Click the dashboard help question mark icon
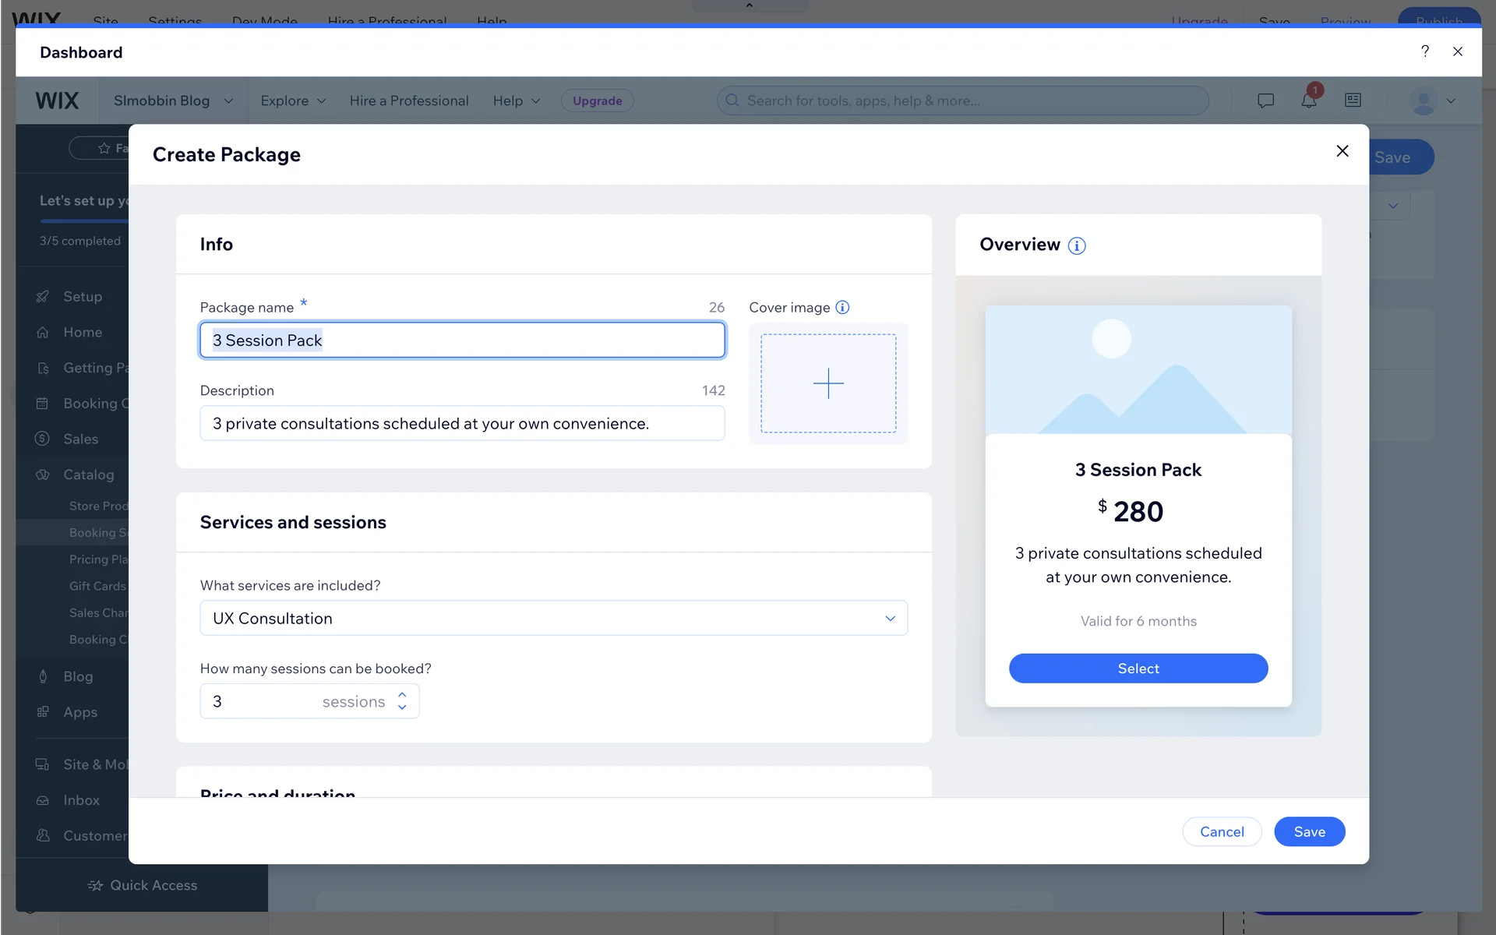Screen dimensions: 1496x935 click(x=1424, y=51)
